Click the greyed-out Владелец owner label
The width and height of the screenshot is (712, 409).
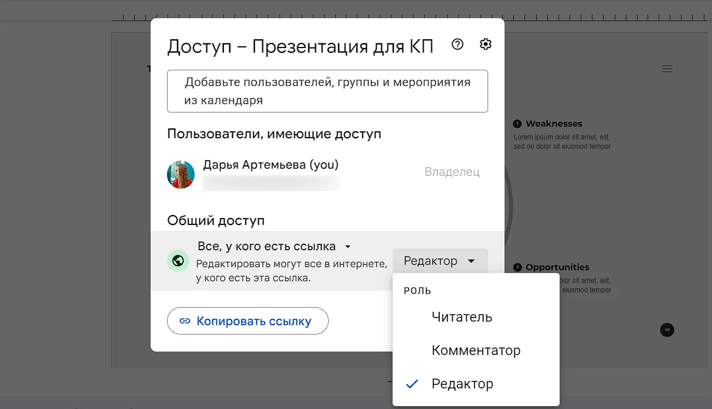pos(452,172)
